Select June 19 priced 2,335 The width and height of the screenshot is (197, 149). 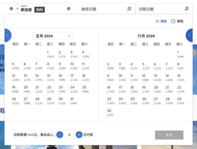[x=145, y=89]
